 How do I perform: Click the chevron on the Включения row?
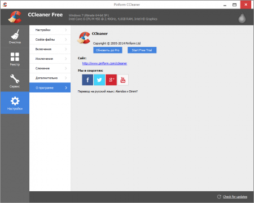coord(66,49)
